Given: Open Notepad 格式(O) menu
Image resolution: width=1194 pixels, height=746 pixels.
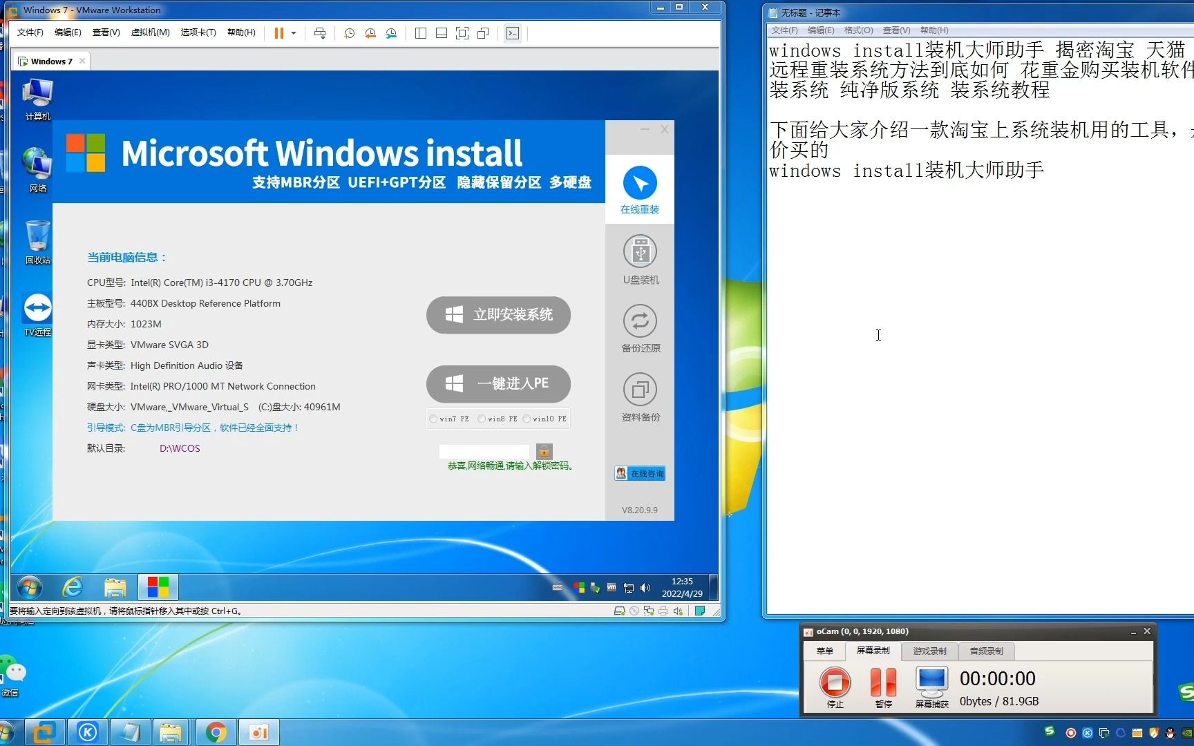Looking at the screenshot, I should [859, 30].
